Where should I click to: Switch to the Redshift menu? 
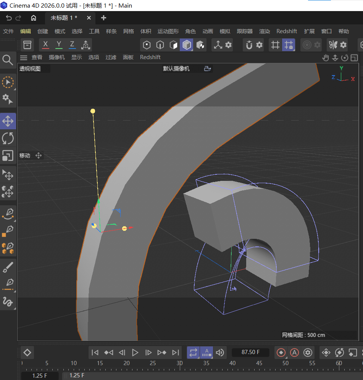coord(287,31)
